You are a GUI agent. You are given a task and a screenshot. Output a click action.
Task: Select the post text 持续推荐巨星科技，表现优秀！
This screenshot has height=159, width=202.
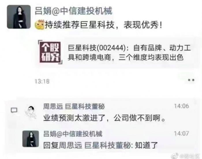coord(103,25)
